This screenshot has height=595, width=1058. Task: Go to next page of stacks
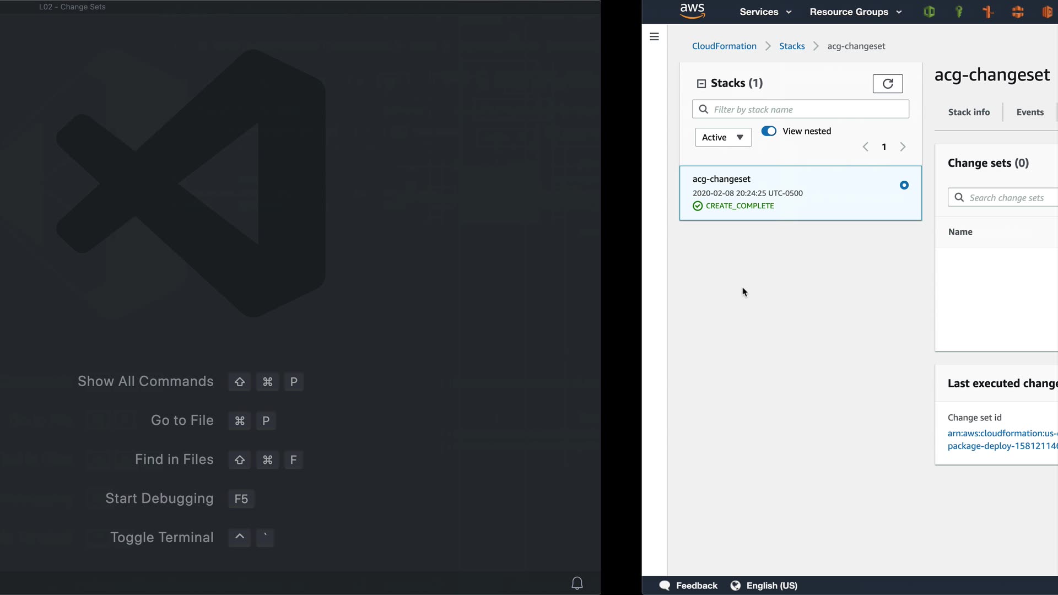pyautogui.click(x=903, y=147)
